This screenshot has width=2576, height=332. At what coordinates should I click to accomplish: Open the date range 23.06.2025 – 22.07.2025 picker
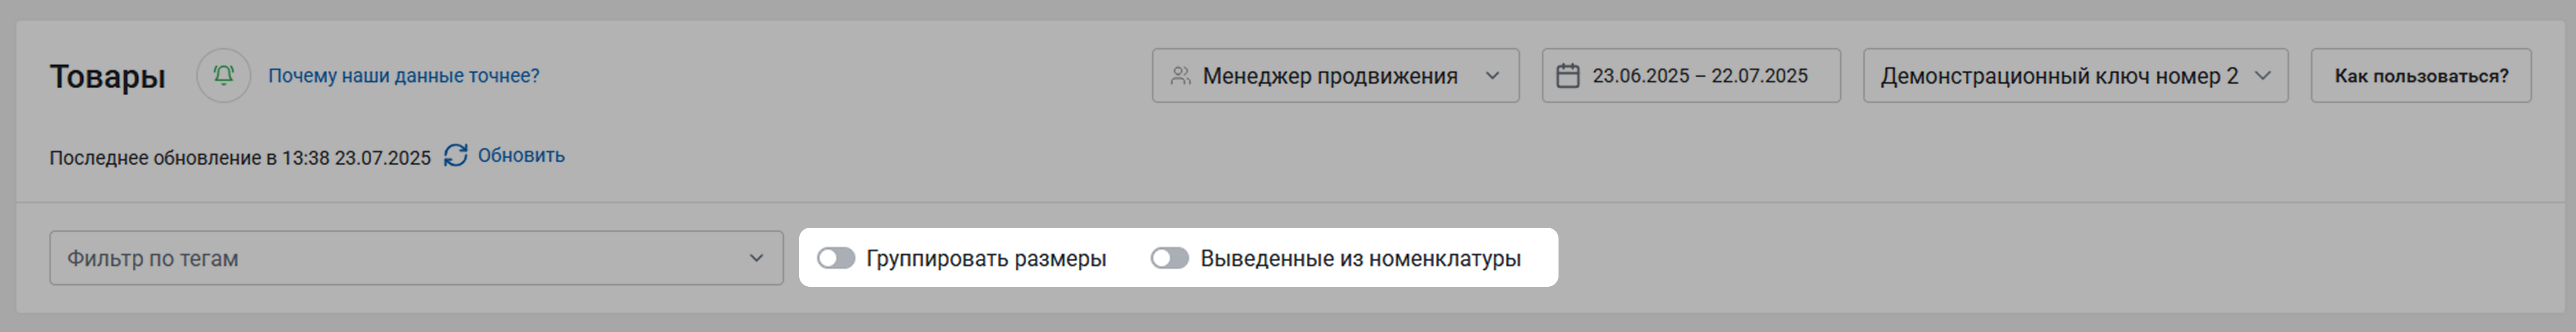tap(1691, 75)
